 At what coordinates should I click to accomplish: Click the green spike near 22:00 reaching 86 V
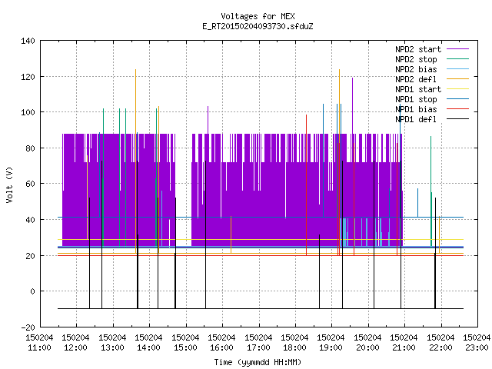430,191
